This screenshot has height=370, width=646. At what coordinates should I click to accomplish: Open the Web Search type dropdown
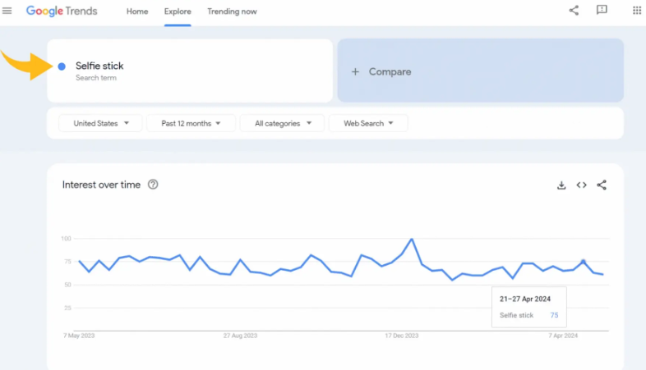(368, 123)
